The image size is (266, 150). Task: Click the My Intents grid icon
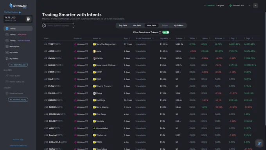[x=7, y=52]
